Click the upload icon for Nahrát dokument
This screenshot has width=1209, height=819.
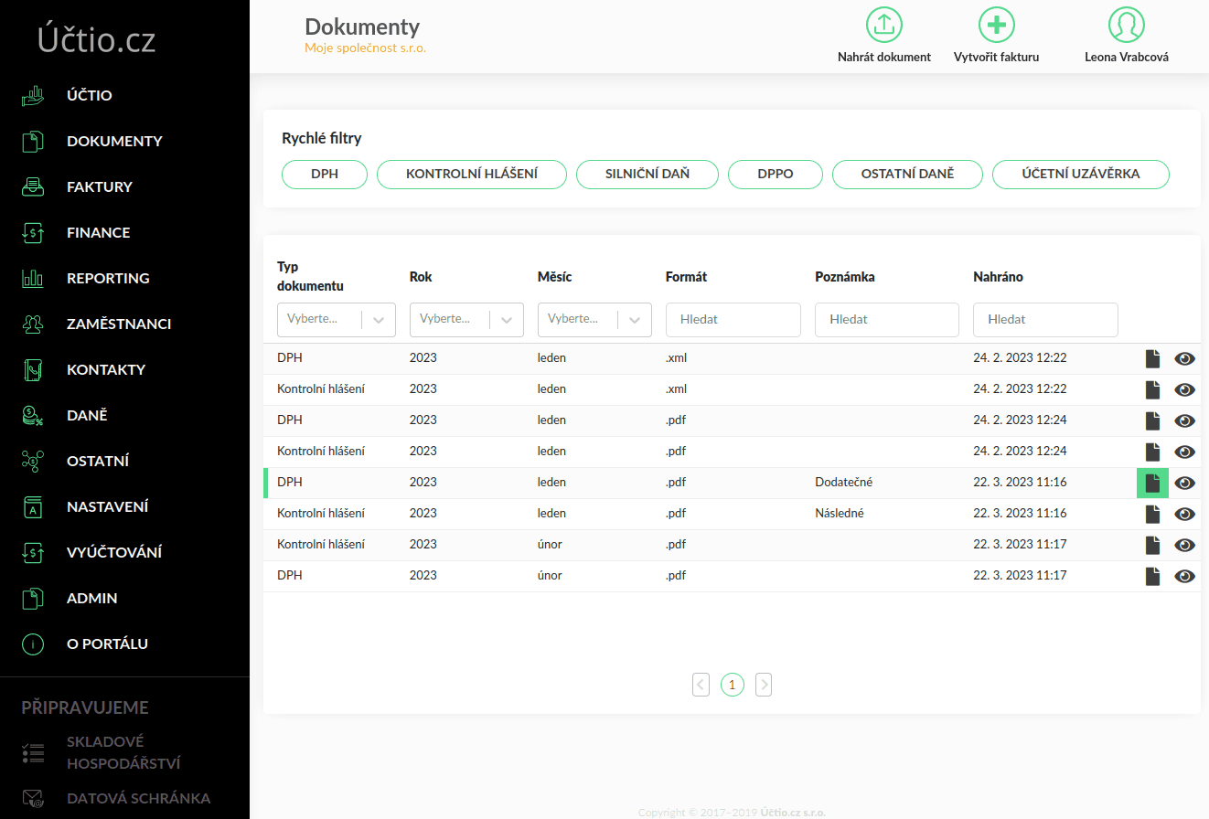[883, 25]
